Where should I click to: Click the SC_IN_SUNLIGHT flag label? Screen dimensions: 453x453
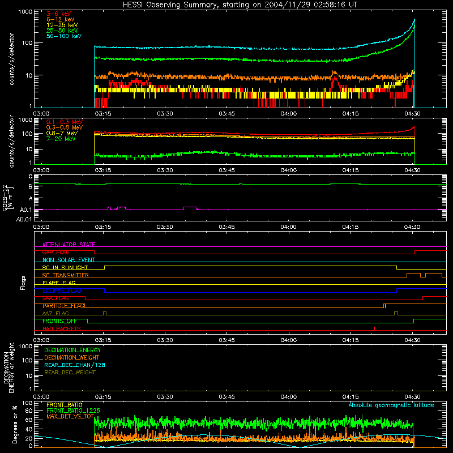point(65,267)
